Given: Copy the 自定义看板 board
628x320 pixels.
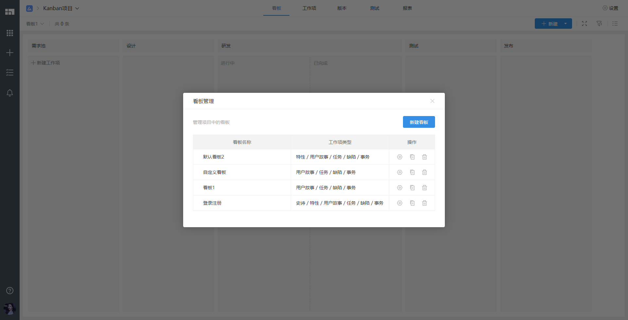Looking at the screenshot, I should [412, 172].
